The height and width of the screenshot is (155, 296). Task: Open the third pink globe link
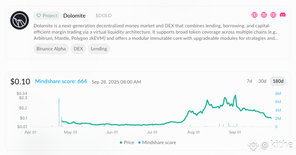point(273,15)
